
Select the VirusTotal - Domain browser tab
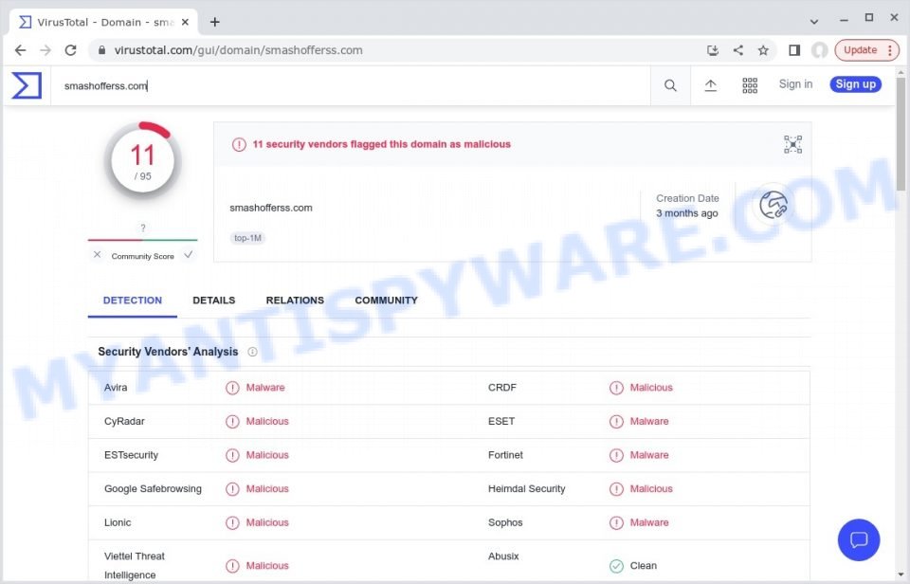click(103, 22)
